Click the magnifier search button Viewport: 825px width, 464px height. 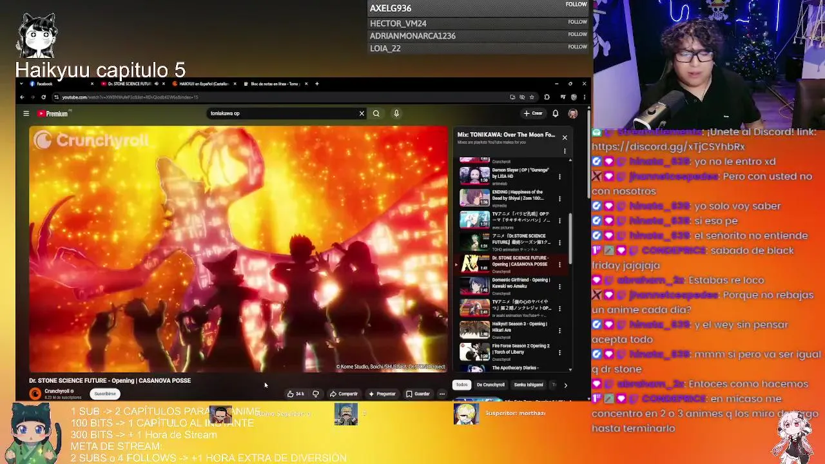click(x=376, y=113)
